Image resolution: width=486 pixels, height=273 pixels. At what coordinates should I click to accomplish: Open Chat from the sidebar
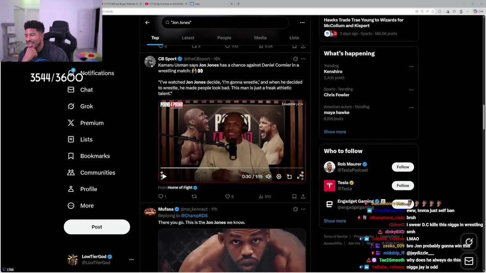pos(80,90)
